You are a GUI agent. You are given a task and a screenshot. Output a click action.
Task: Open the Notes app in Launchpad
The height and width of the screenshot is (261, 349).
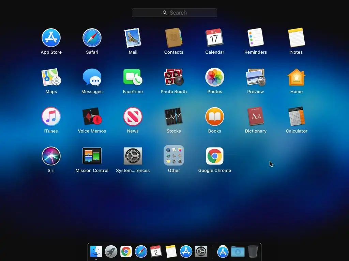click(x=297, y=38)
